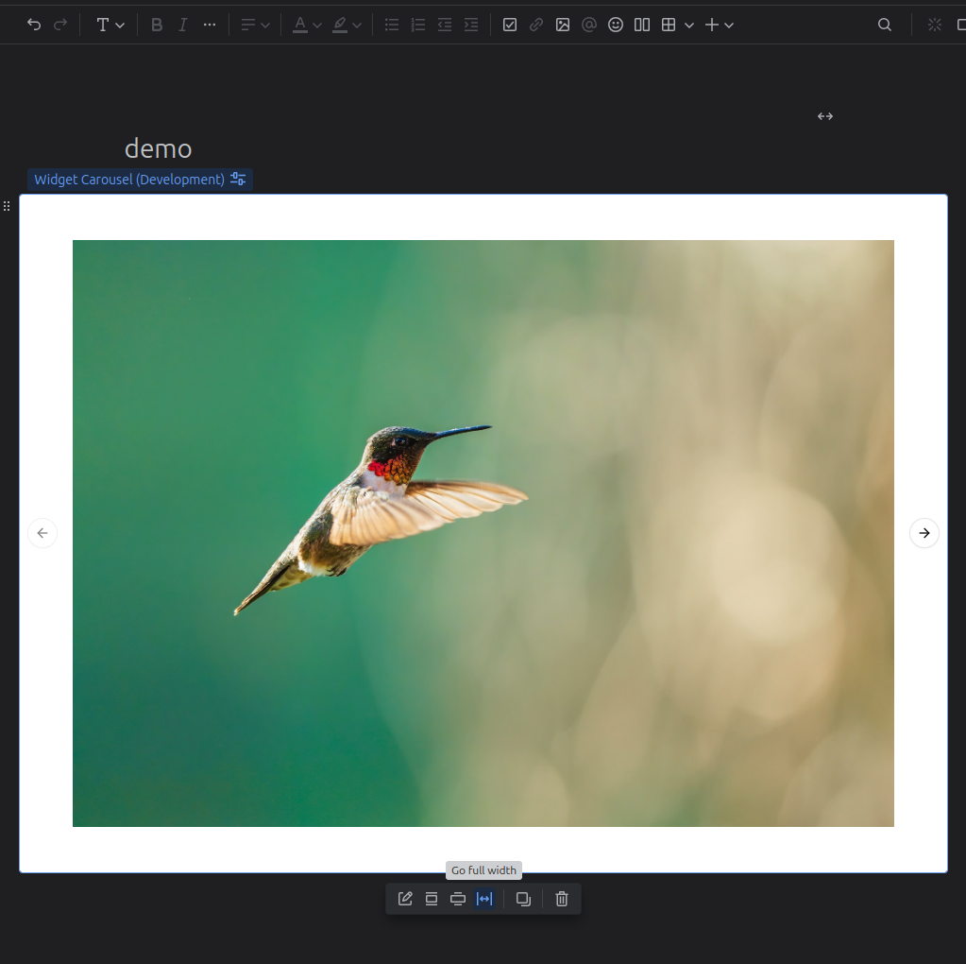Insert an image or file
This screenshot has width=966, height=964.
click(x=563, y=25)
